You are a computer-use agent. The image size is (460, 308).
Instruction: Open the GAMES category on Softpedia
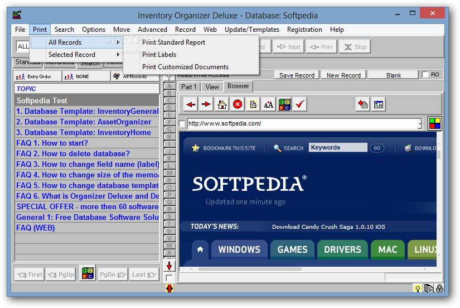[x=292, y=249]
